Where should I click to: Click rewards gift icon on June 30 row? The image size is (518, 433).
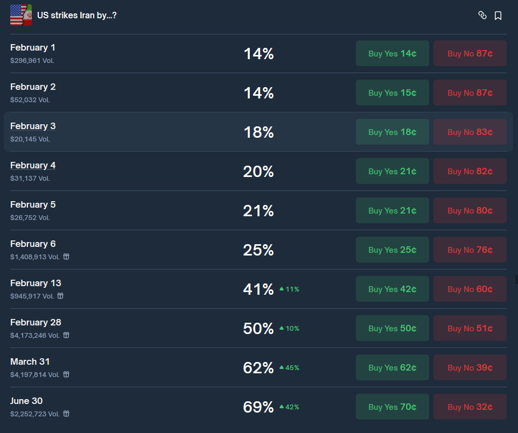[66, 414]
